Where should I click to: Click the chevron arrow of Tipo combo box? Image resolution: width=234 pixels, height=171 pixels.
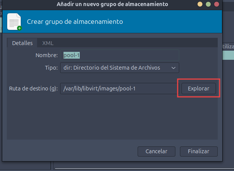174,68
